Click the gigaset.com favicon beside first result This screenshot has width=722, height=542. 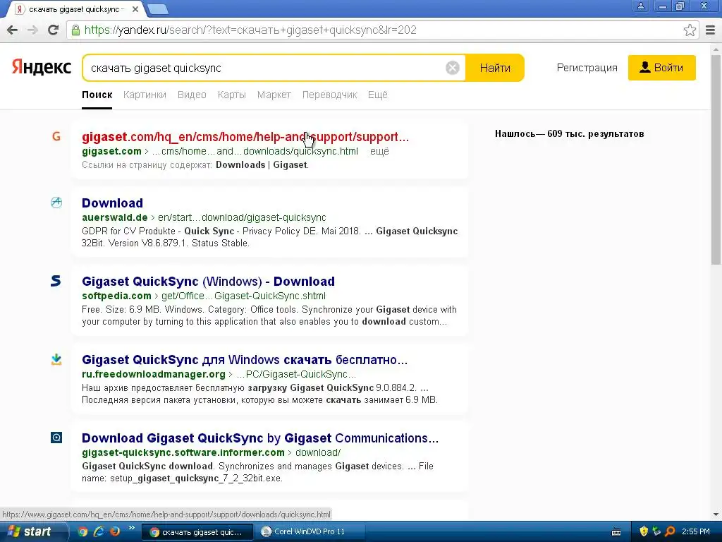coord(56,136)
